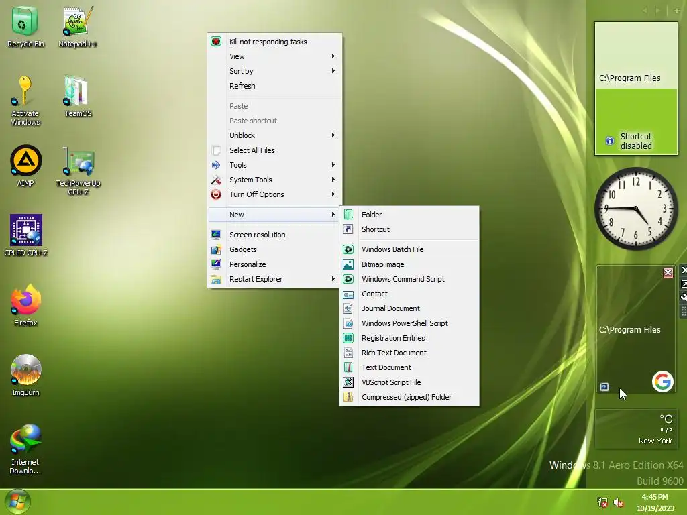Choose Journal Document in New submenu
Viewport: 687px width, 515px height.
pos(409,308)
